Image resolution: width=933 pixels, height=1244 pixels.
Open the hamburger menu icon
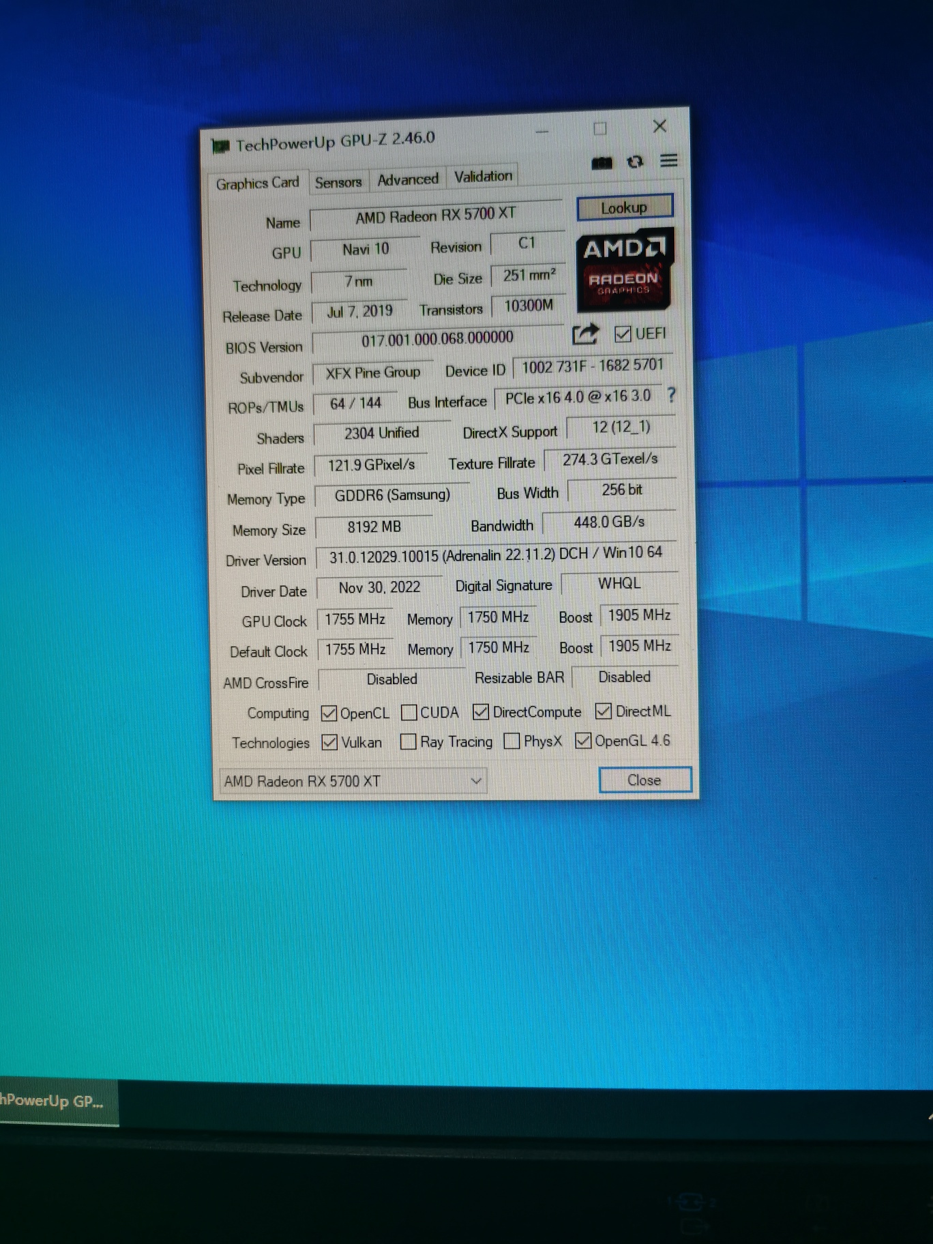[669, 160]
